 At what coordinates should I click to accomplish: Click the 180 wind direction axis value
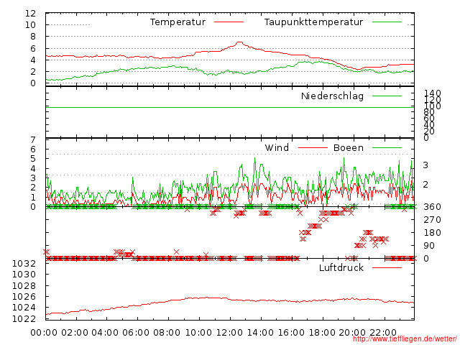(x=432, y=233)
